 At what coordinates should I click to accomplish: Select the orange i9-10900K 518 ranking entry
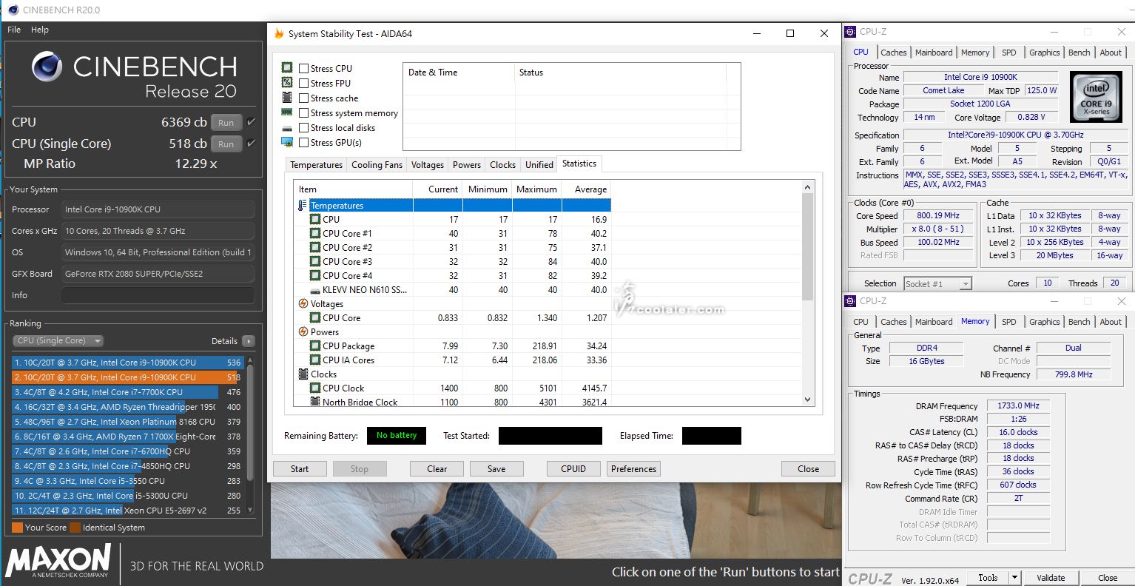pos(129,377)
